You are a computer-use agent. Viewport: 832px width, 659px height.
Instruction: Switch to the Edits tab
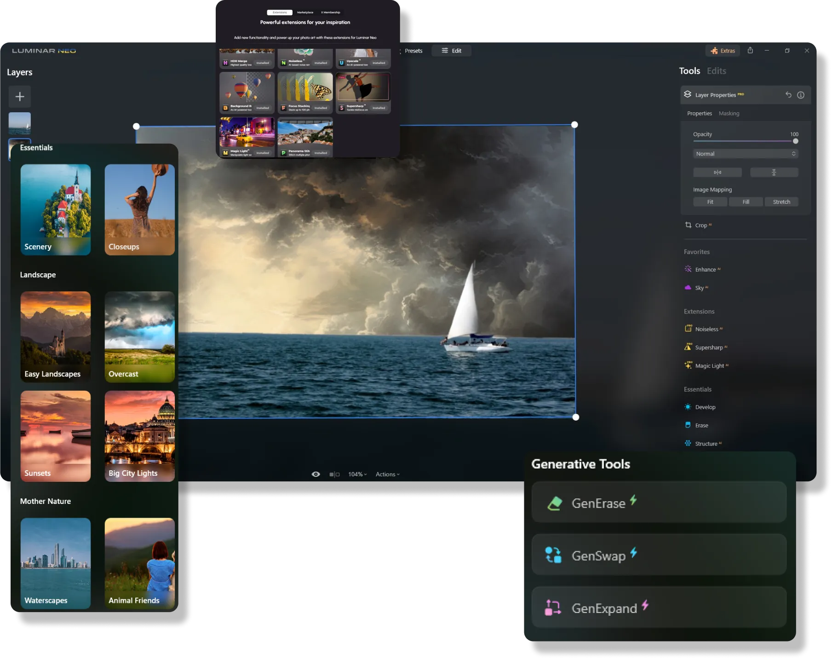tap(717, 71)
